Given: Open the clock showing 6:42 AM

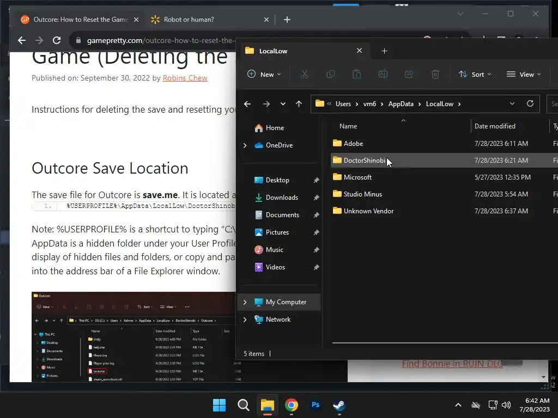Looking at the screenshot, I should point(535,405).
